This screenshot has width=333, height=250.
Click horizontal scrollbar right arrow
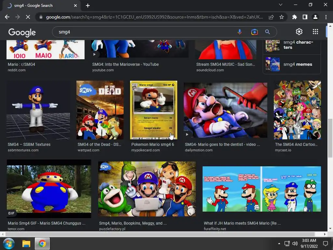click(x=325, y=234)
